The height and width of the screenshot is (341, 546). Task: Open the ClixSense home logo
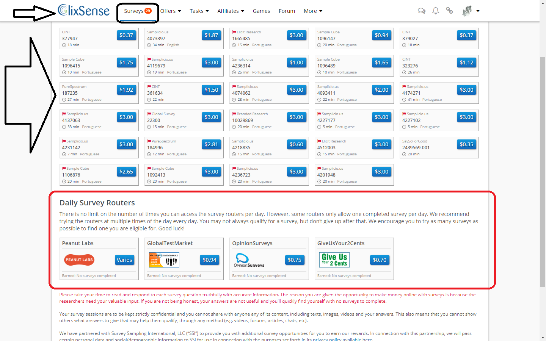[x=83, y=11]
